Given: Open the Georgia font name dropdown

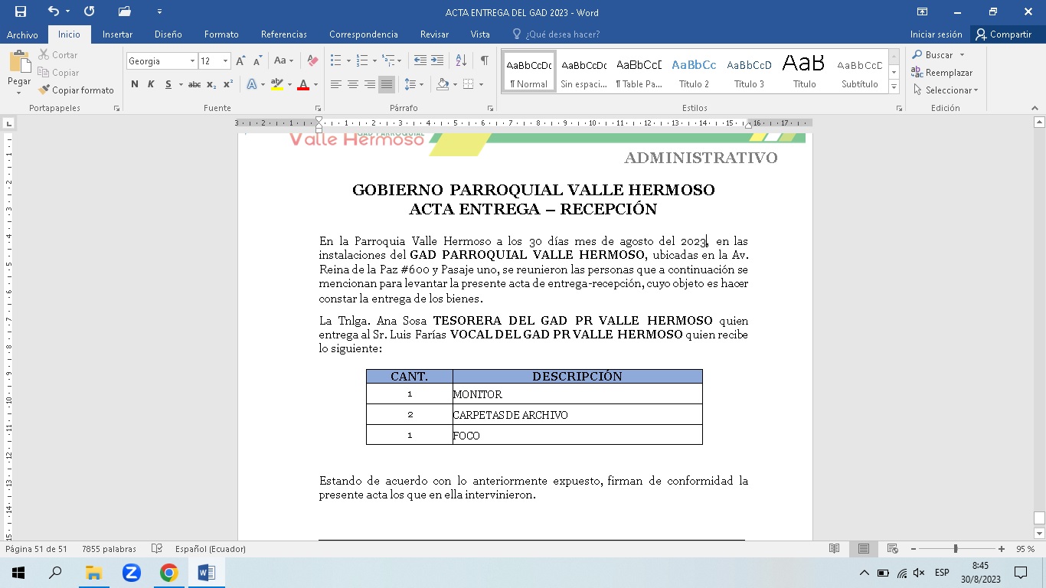Looking at the screenshot, I should click(192, 61).
